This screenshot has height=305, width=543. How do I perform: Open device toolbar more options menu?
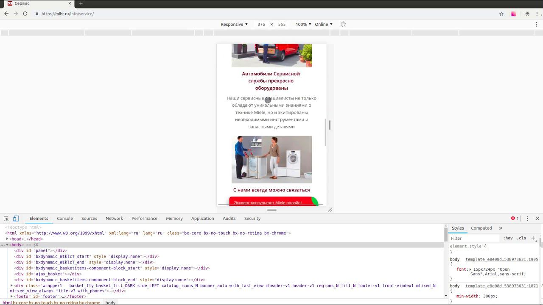[537, 24]
